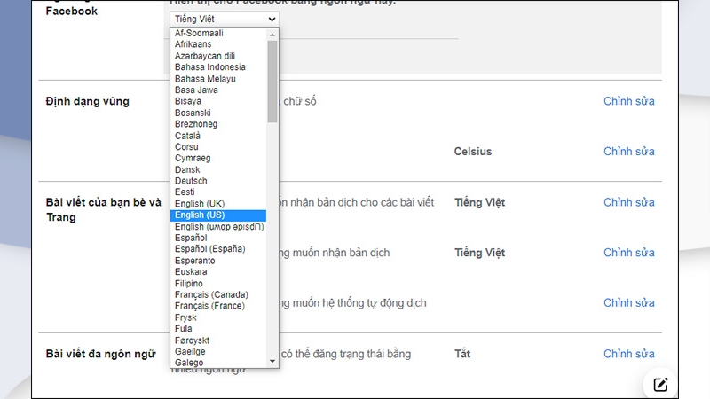Viewport: 710px width, 399px height.
Task: Click Chỉnh sửa beside Celsius
Action: pyautogui.click(x=629, y=151)
